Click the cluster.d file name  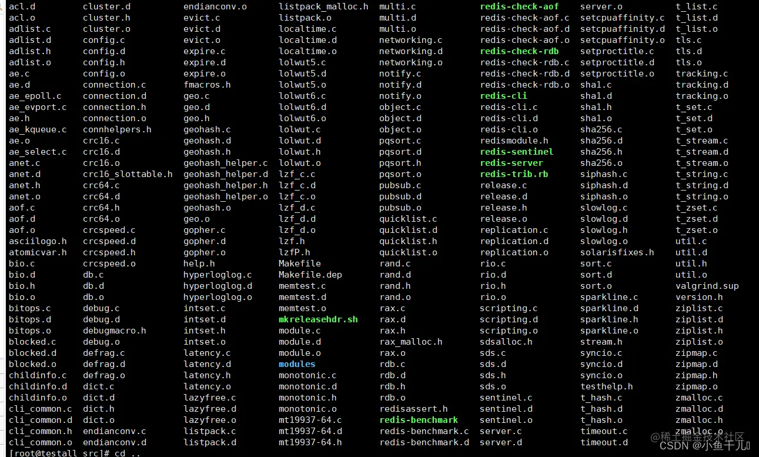[107, 6]
